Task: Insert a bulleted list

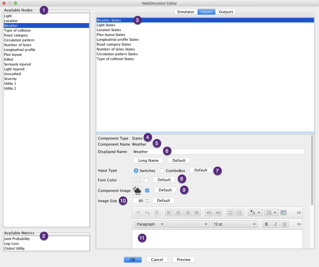Action: pos(230,213)
